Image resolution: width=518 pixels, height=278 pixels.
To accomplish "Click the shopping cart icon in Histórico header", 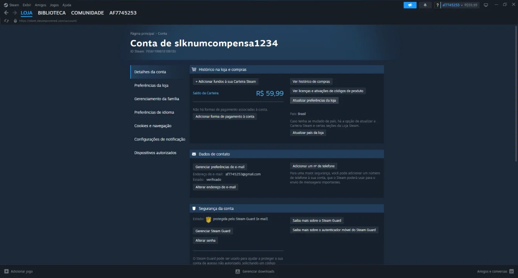I will pyautogui.click(x=194, y=69).
